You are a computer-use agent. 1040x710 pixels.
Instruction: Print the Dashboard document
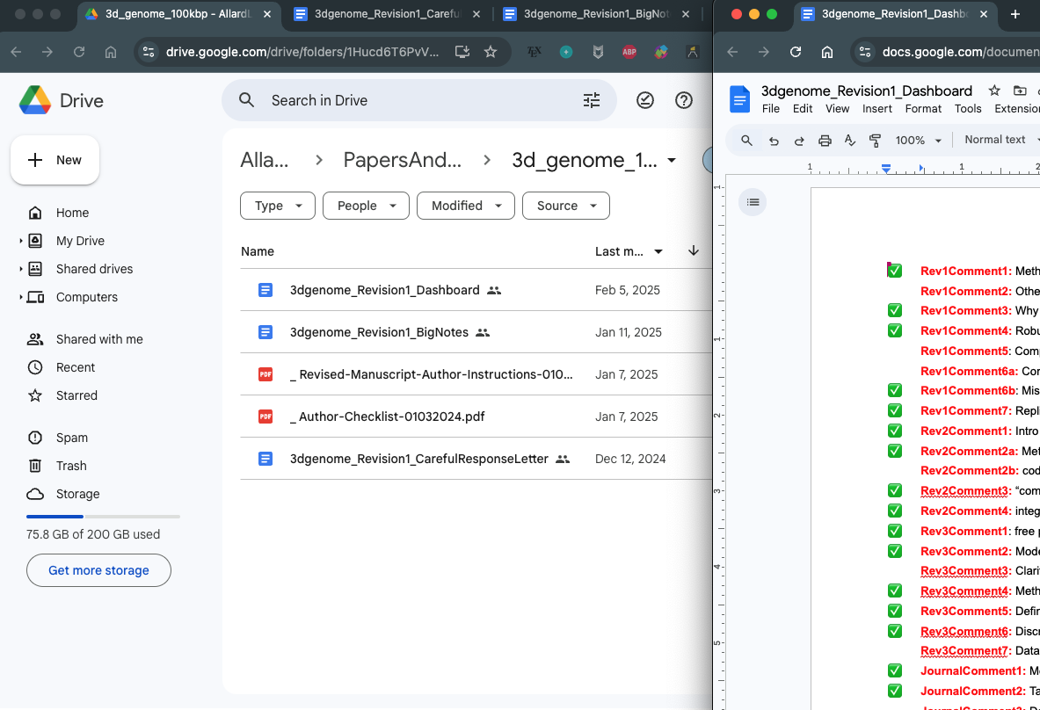coord(825,140)
